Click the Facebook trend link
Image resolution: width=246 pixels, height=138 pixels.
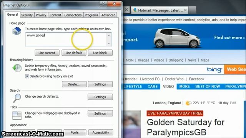click(196, 79)
